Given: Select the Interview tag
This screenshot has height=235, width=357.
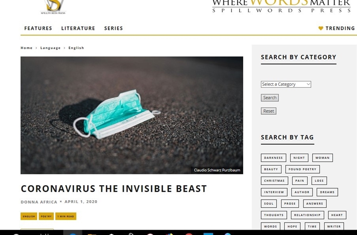Looking at the screenshot, I should tap(274, 192).
